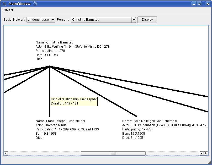212x165 pixels.
Task: Click the scrollbar's right arrow at far right
Action: tap(206, 153)
